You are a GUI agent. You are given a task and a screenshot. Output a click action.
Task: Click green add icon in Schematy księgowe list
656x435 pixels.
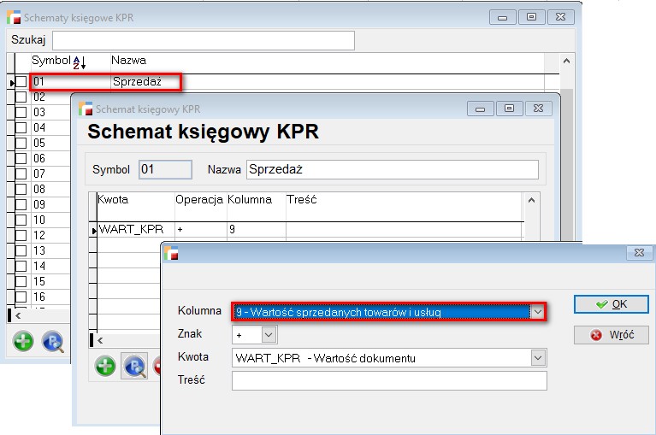[x=23, y=342]
